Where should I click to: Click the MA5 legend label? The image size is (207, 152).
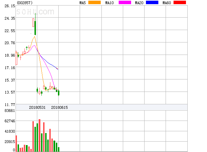click(x=83, y=3)
